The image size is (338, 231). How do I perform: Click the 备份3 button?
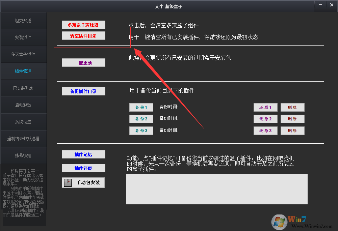(141, 131)
